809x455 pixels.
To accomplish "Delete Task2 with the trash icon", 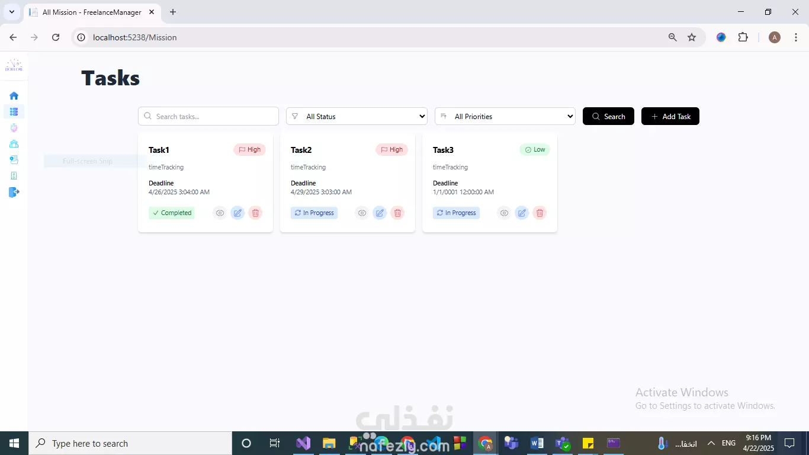I will point(397,213).
